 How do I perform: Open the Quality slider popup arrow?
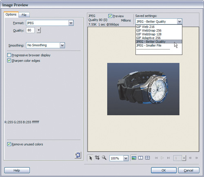click(39, 30)
